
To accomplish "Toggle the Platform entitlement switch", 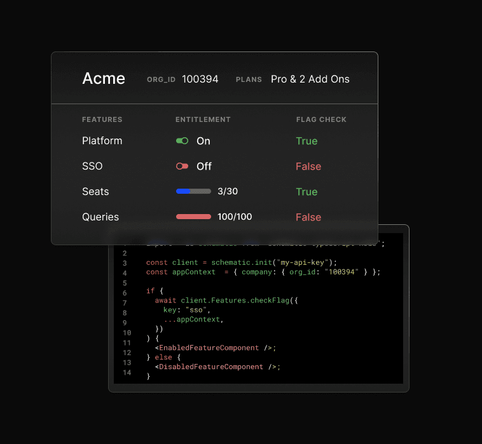I will pyautogui.click(x=182, y=141).
